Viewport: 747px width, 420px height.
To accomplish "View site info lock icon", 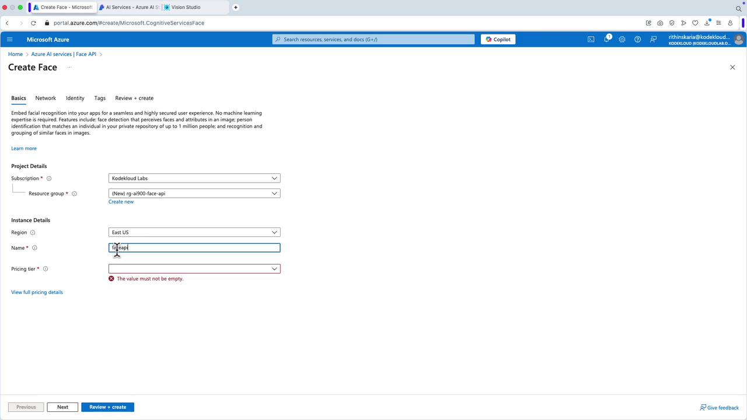I will (x=47, y=23).
